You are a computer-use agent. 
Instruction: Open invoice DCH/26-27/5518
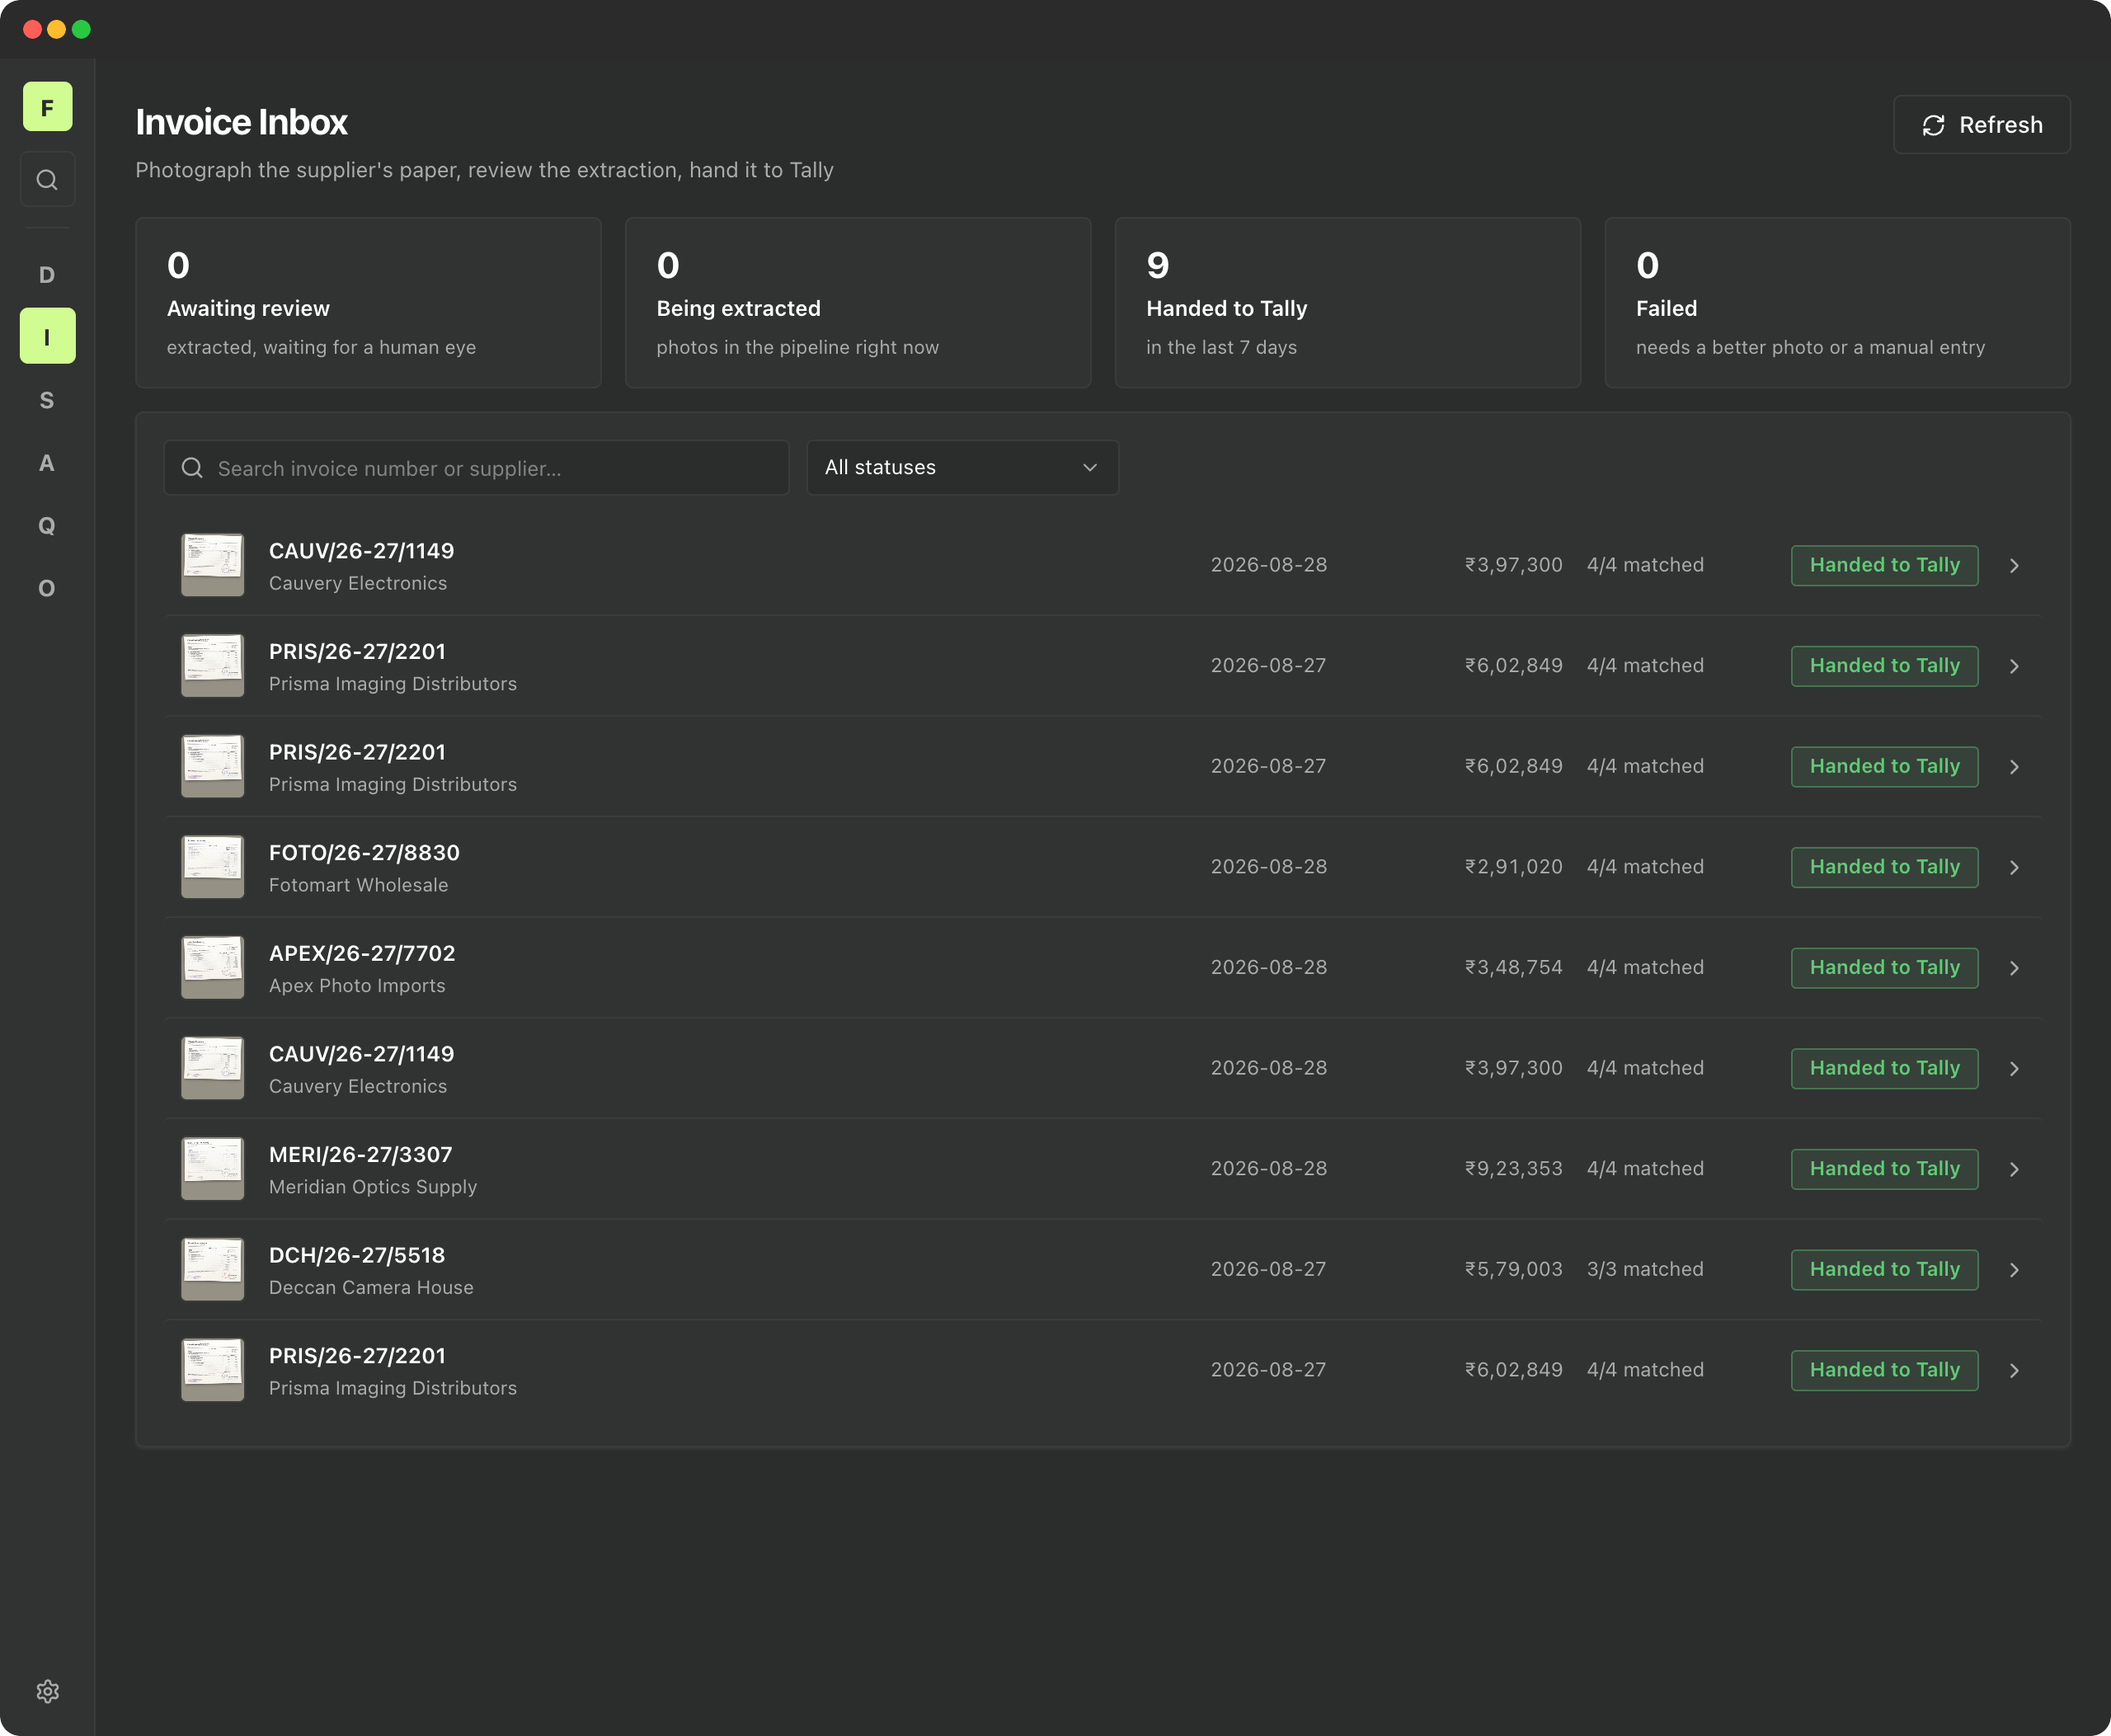click(1103, 1269)
